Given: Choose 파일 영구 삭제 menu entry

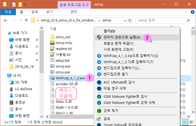Looking at the screenshot, I should pos(137,89).
